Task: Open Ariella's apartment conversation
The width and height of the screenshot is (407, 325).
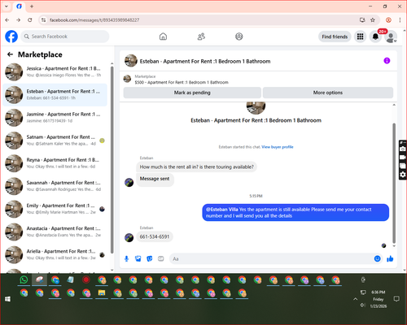Action: pos(55,254)
